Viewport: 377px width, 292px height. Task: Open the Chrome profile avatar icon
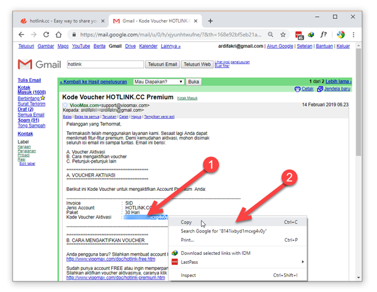point(341,35)
